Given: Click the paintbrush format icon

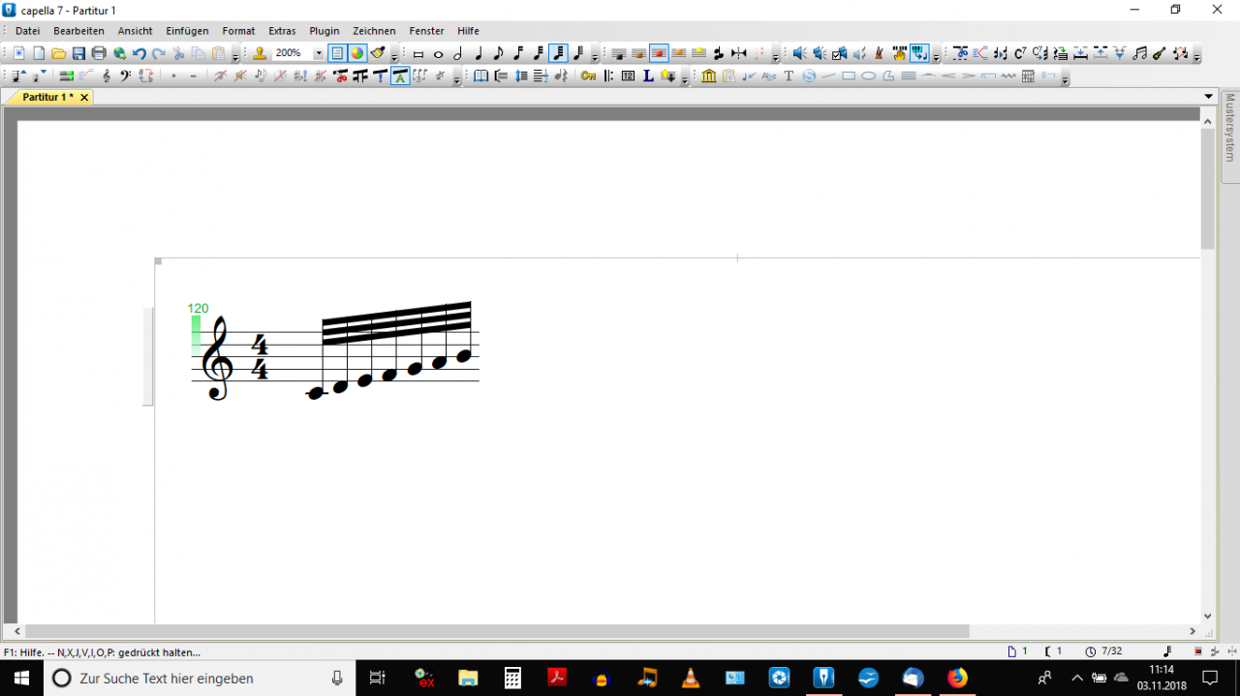Looking at the screenshot, I should (378, 53).
